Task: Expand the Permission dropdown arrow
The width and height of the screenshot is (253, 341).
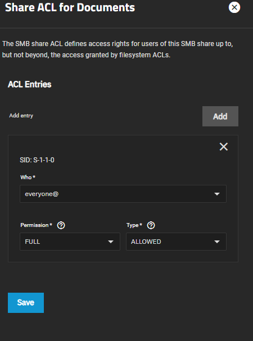Action: pyautogui.click(x=111, y=242)
